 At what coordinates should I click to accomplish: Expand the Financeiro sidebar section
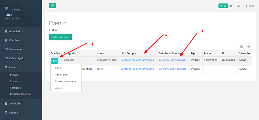pos(21,49)
